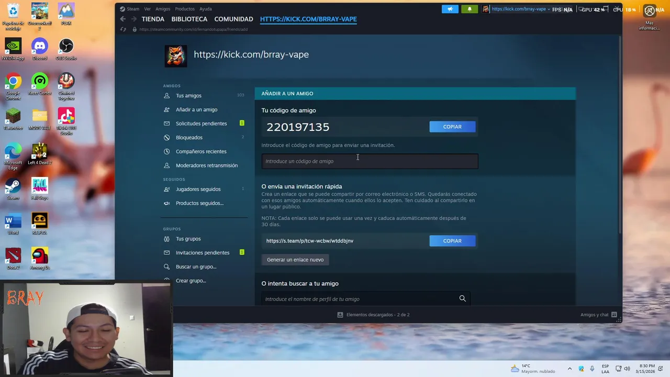Click the fox profile avatar in page header
The height and width of the screenshot is (377, 670).
(175, 56)
